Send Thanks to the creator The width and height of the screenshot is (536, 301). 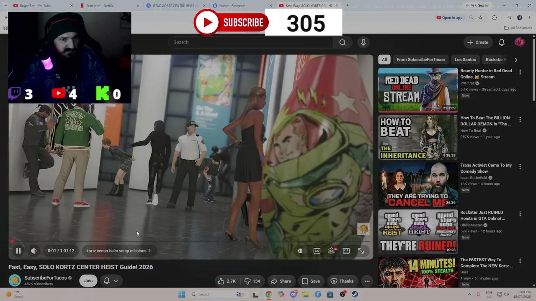click(342, 281)
